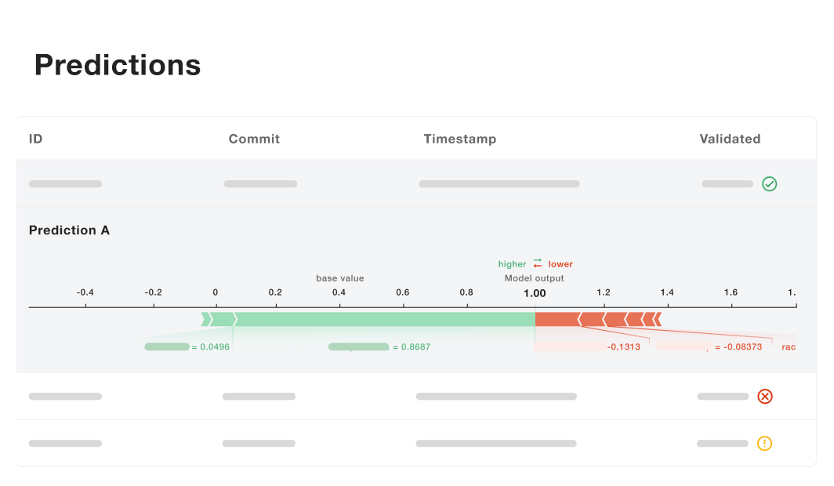Viewport: 834px width, 486px height.
Task: Click the Model output 1.00 marker
Action: [x=535, y=293]
